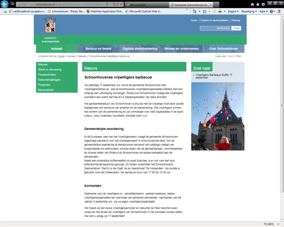The image size is (284, 227).
Task: Click the stop loading X in address bar
Action: pyautogui.click(x=121, y=5)
